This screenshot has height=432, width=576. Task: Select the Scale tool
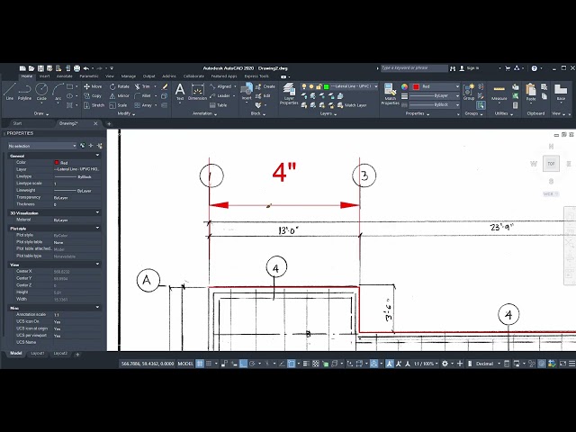pyautogui.click(x=118, y=105)
